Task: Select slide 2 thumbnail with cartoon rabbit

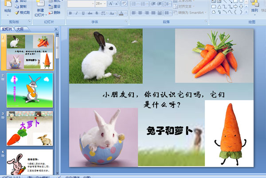Action: point(29,90)
